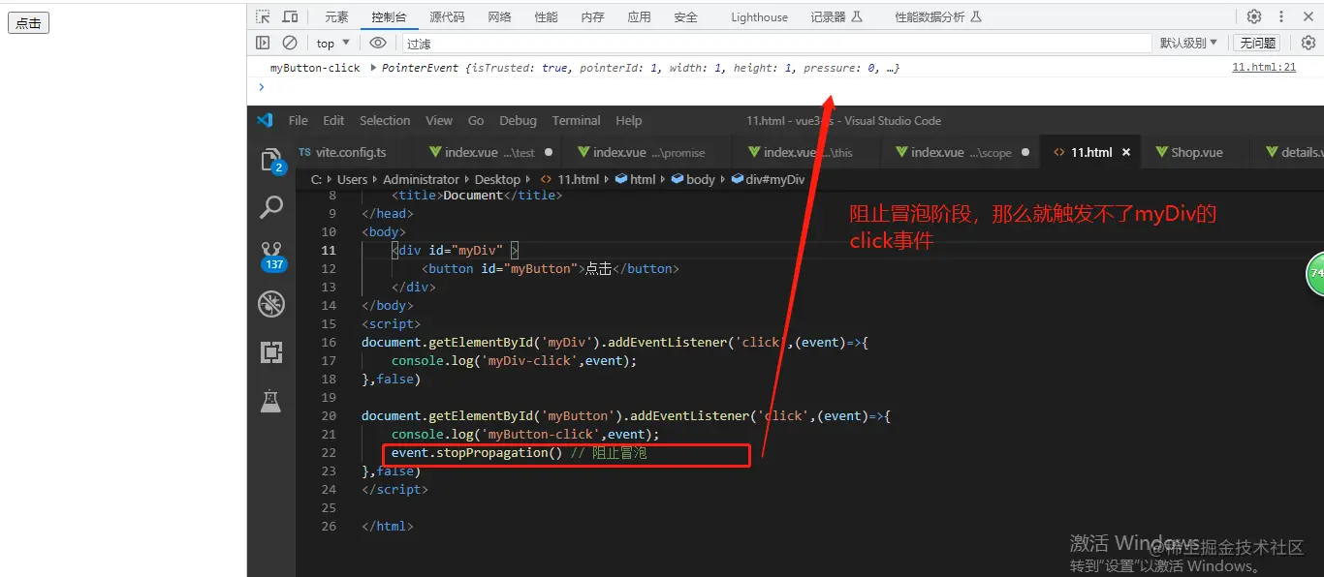Open VS Code Terminal menu
Screen dimensions: 1324x577
click(x=576, y=120)
